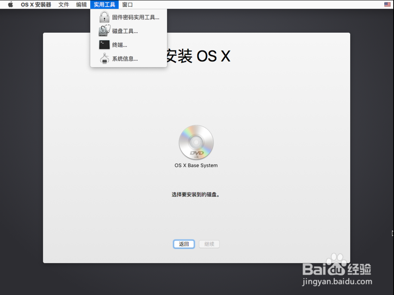Open the 窗口 menu

point(127,4)
